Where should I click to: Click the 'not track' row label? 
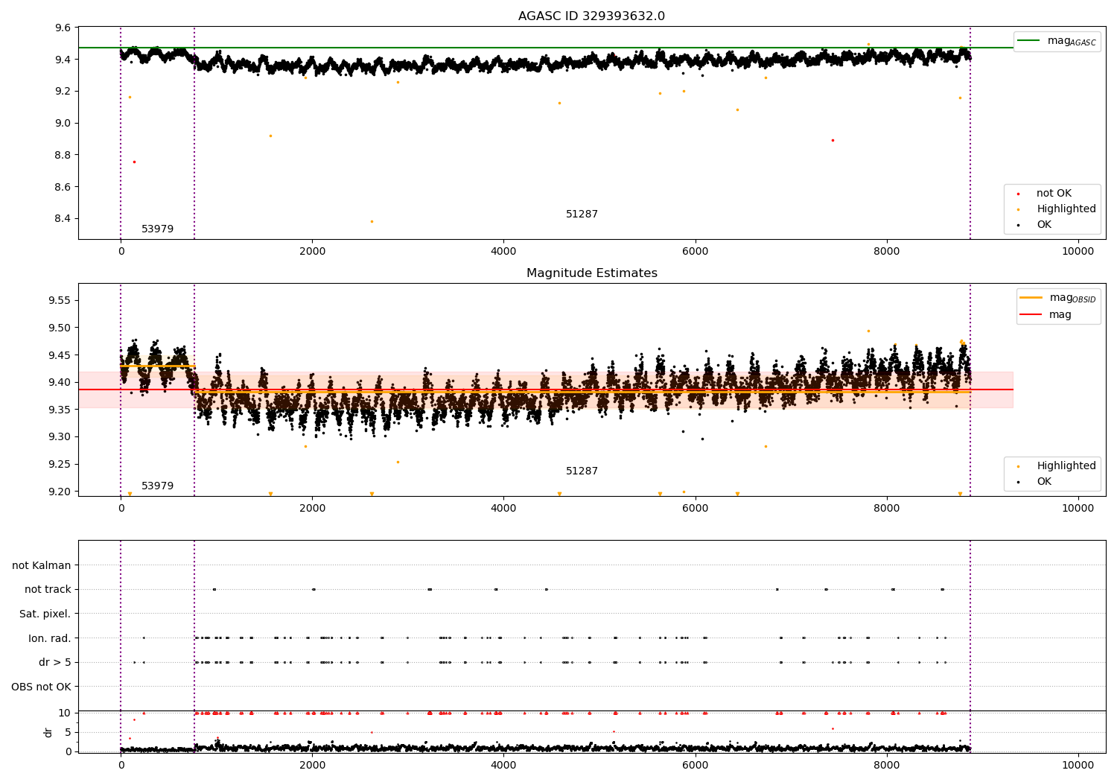tap(48, 590)
